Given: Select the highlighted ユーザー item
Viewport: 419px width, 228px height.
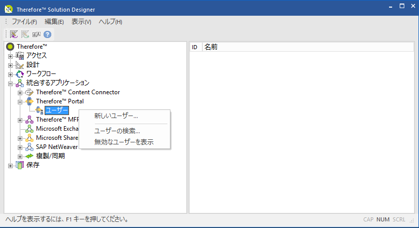Looking at the screenshot, I should (x=57, y=110).
